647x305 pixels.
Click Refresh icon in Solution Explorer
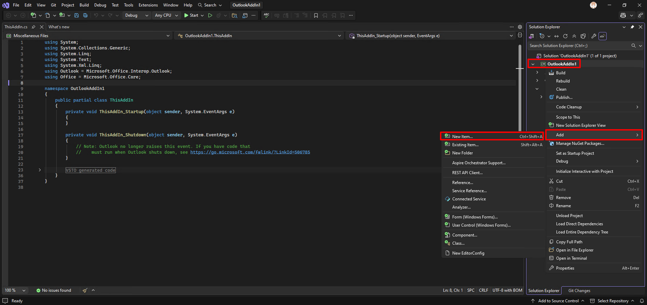click(x=565, y=36)
